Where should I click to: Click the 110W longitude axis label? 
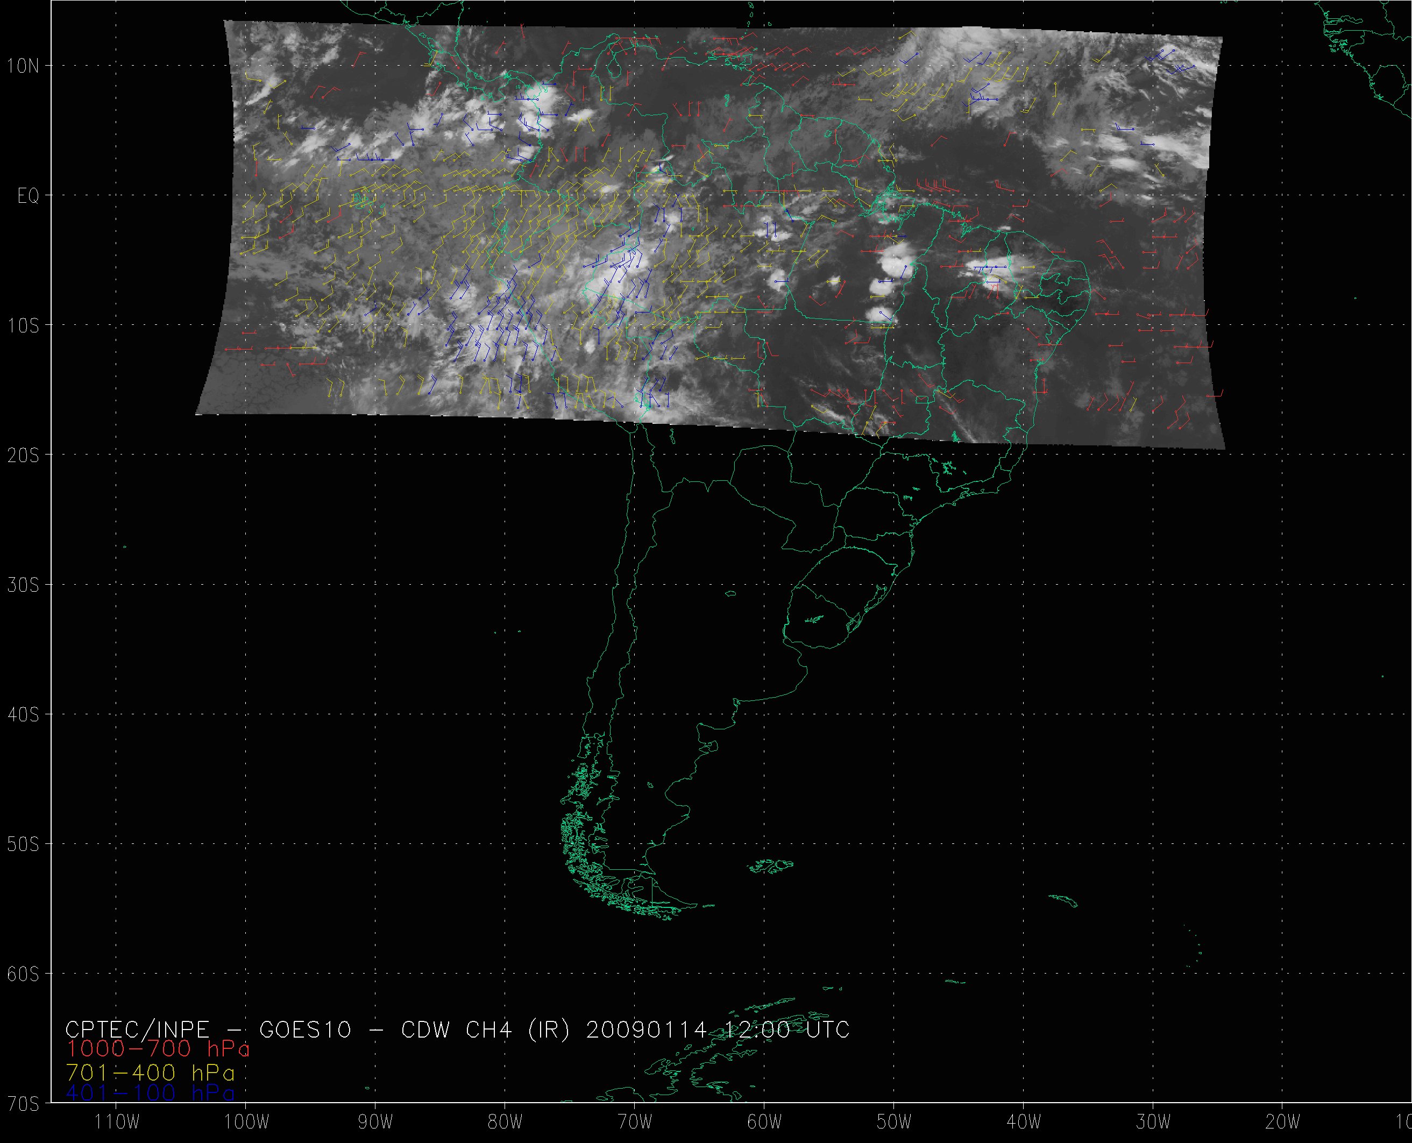117,1123
